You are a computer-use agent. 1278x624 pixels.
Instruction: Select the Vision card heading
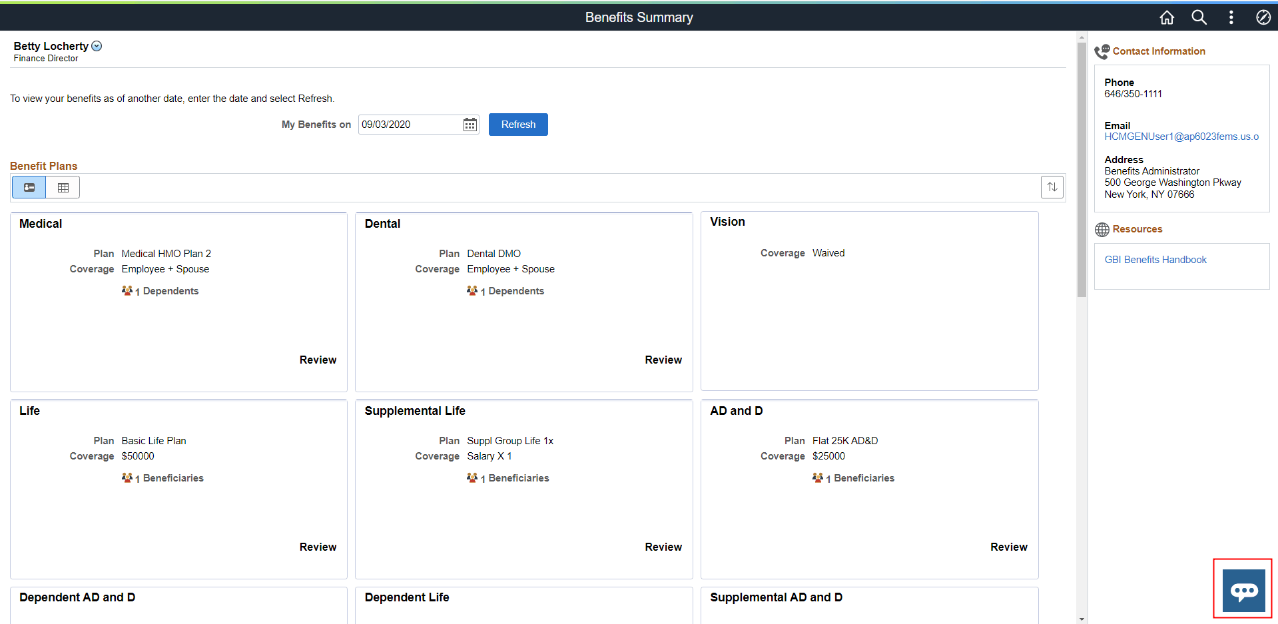coord(727,222)
